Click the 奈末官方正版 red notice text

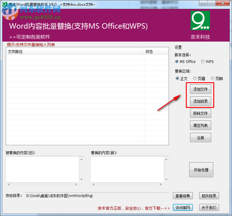tap(133, 208)
